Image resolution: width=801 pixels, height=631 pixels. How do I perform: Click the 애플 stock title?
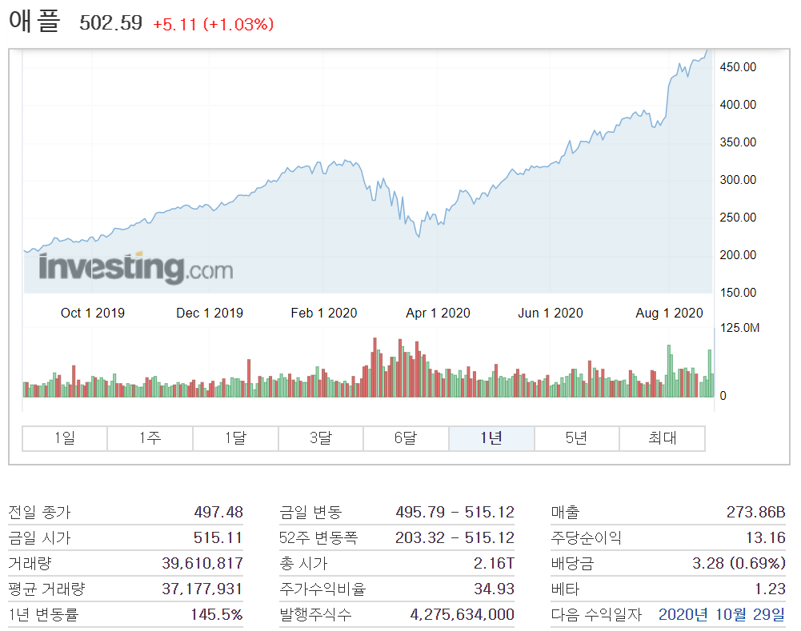(34, 22)
